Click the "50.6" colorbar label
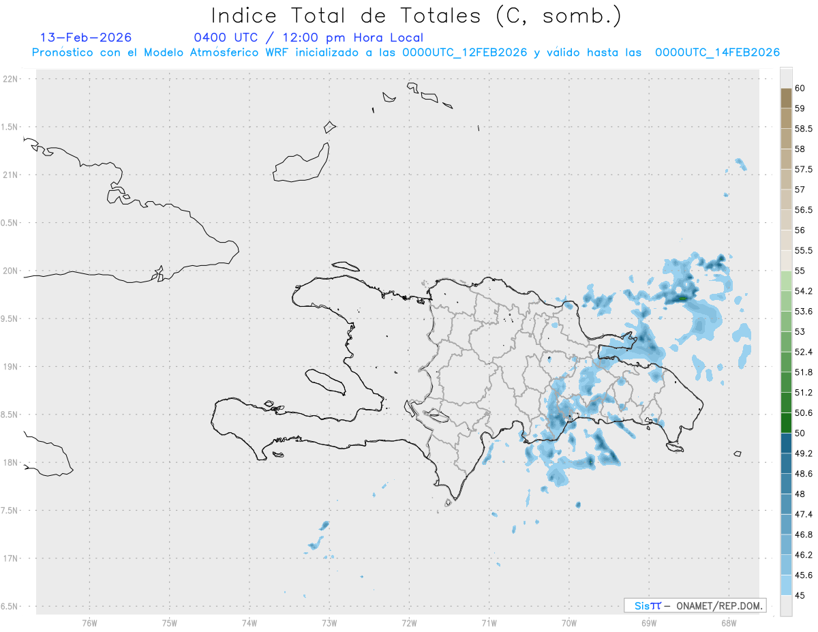818x632 pixels. coord(803,413)
